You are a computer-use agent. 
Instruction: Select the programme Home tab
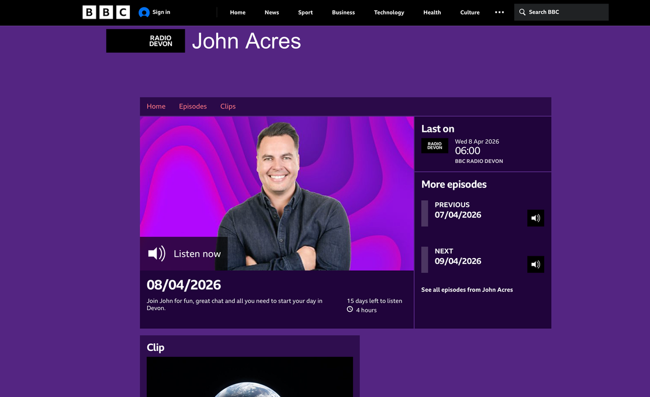(156, 106)
